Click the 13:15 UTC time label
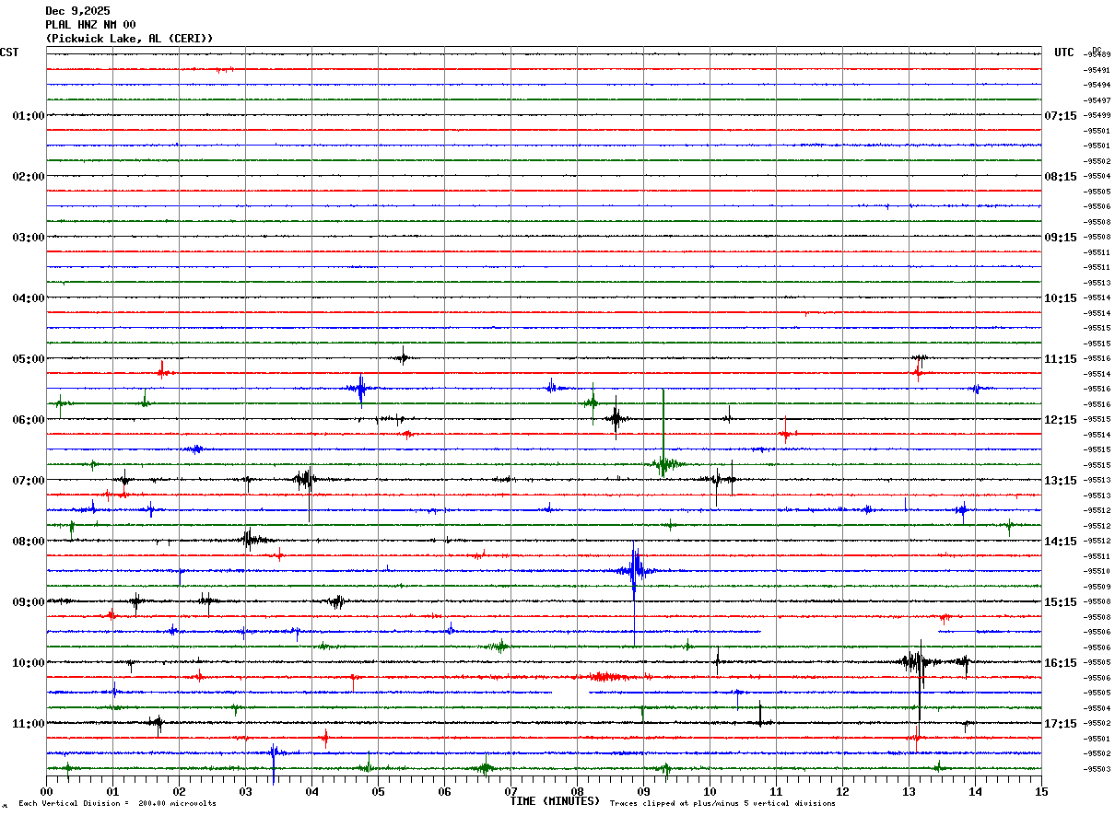The image size is (1115, 816). tap(1061, 481)
